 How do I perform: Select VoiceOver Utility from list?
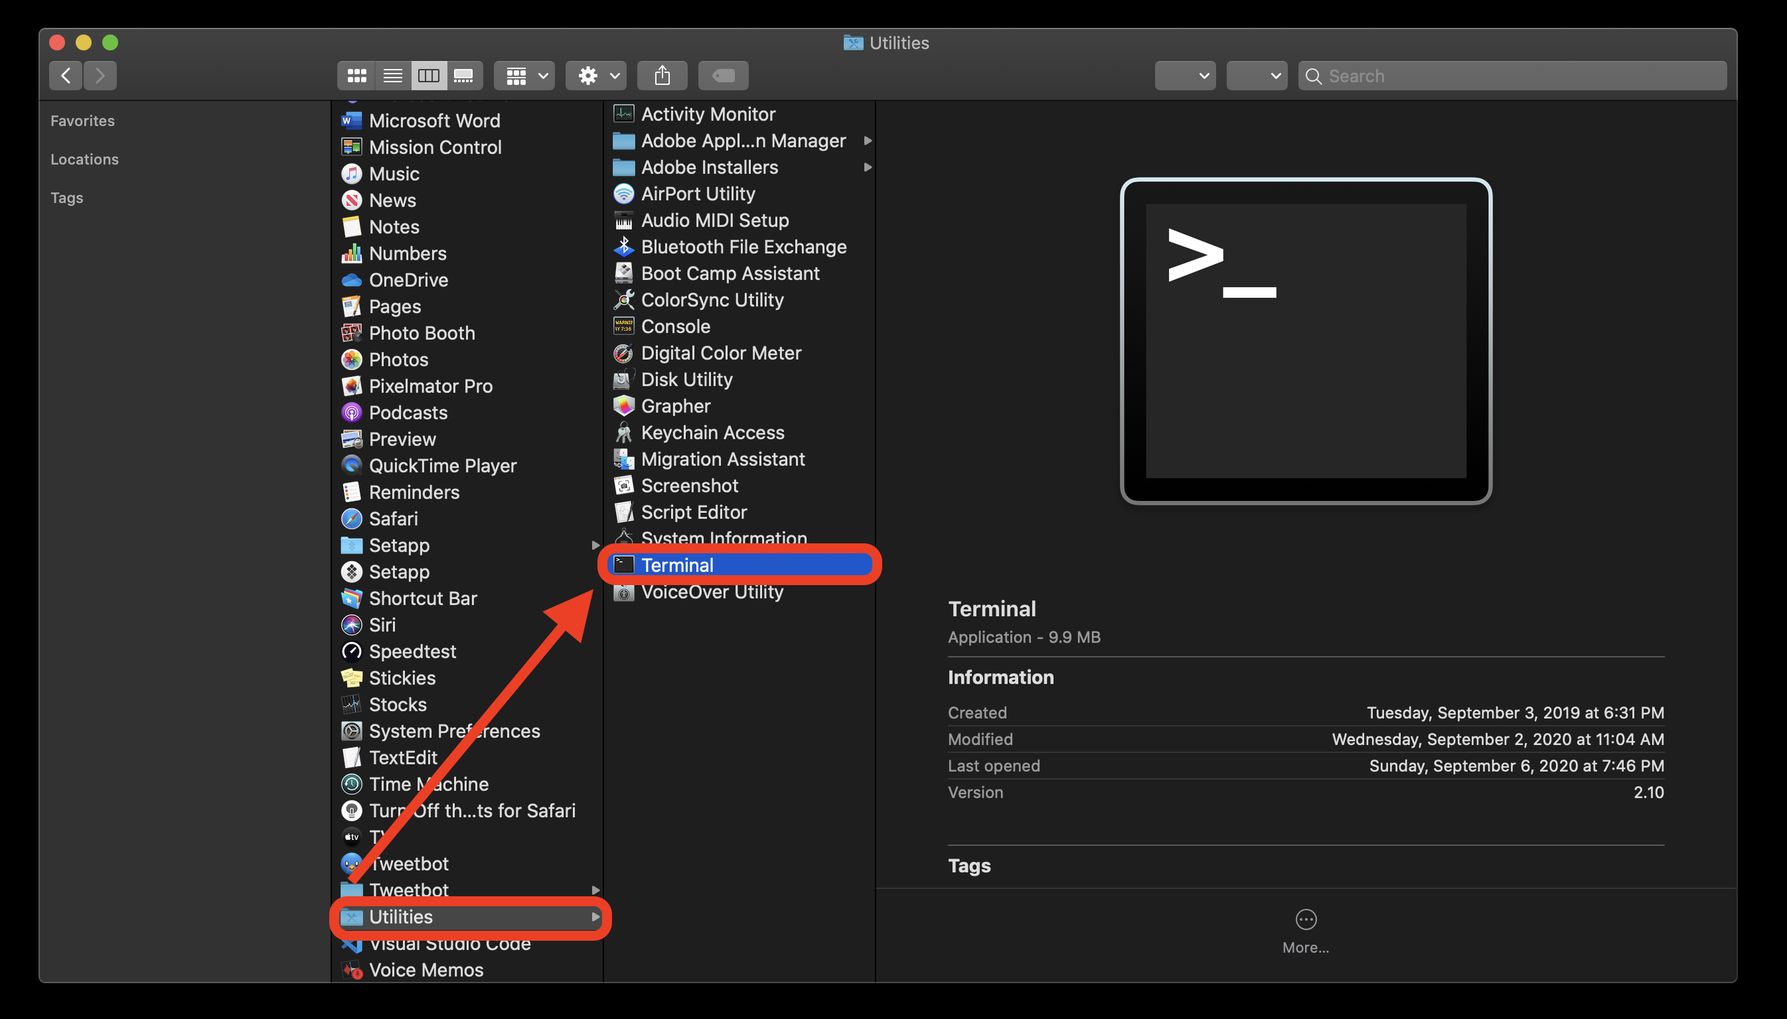click(x=711, y=591)
